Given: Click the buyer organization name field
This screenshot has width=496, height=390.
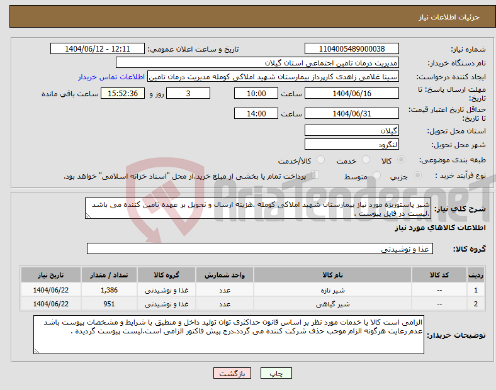Looking at the screenshot, I should point(257,62).
